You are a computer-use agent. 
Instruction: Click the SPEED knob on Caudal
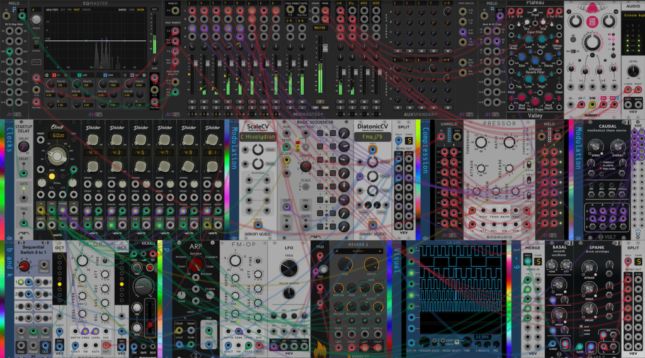[595, 147]
